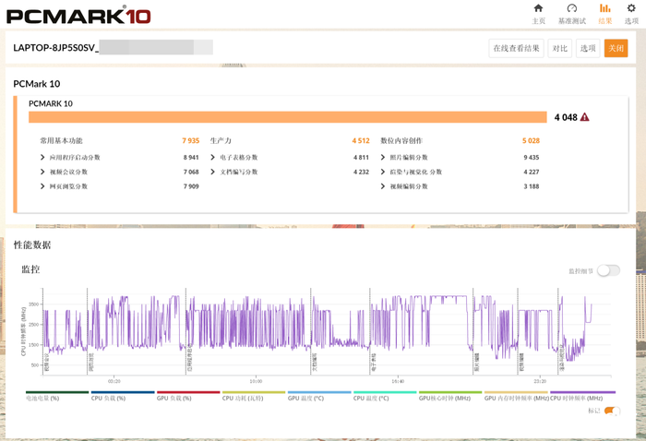Click the 03:20 time label on chart axis
This screenshot has height=441, width=646.
114,381
